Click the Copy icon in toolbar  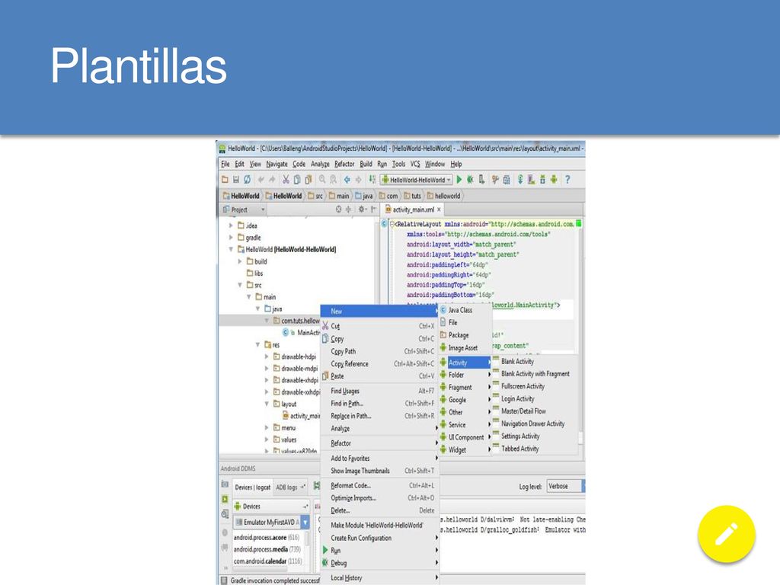pos(297,180)
